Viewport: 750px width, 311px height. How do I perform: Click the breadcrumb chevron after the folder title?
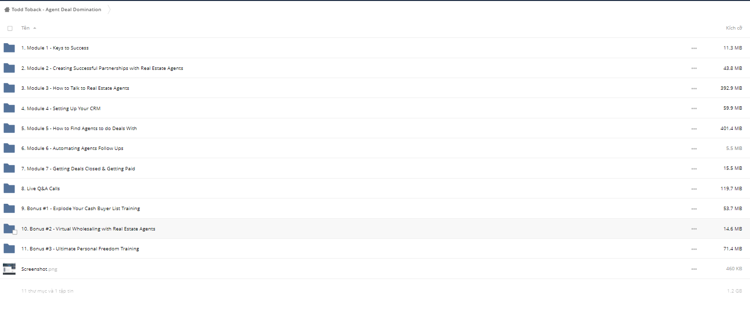coord(109,10)
